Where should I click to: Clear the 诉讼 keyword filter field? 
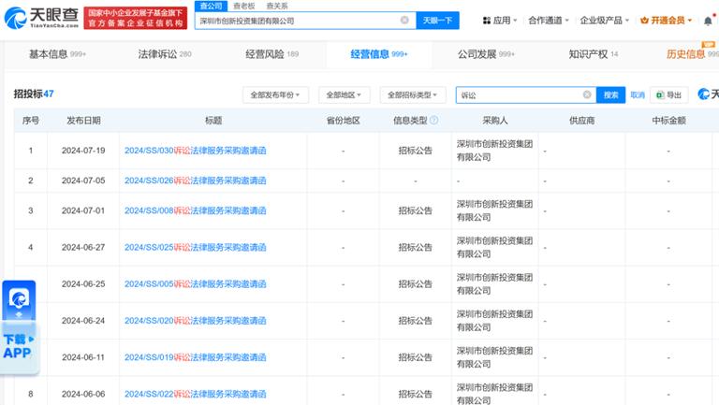tap(587, 94)
